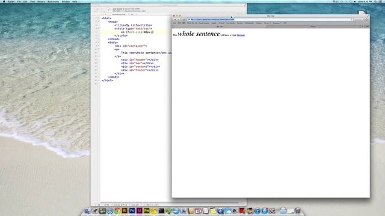Open the Trash in the dock
The width and height of the screenshot is (385, 216).
[298, 211]
